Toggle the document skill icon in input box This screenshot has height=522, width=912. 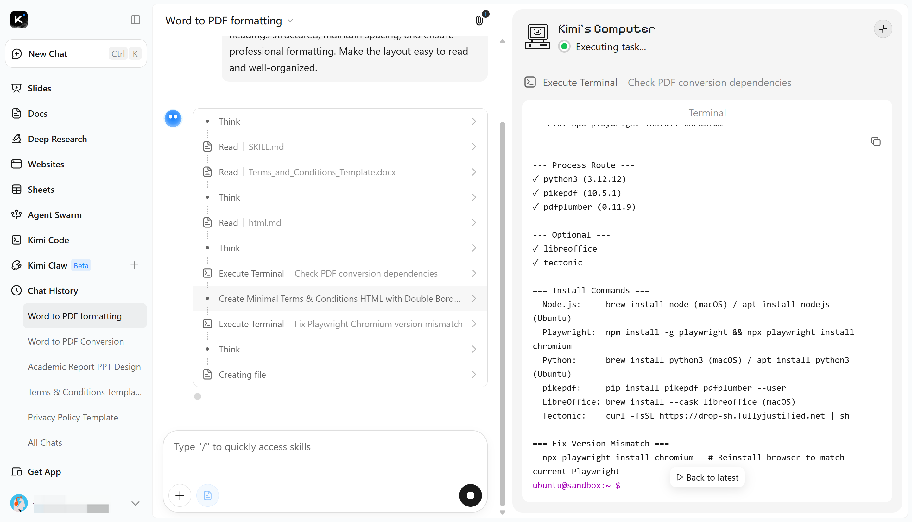(x=208, y=495)
